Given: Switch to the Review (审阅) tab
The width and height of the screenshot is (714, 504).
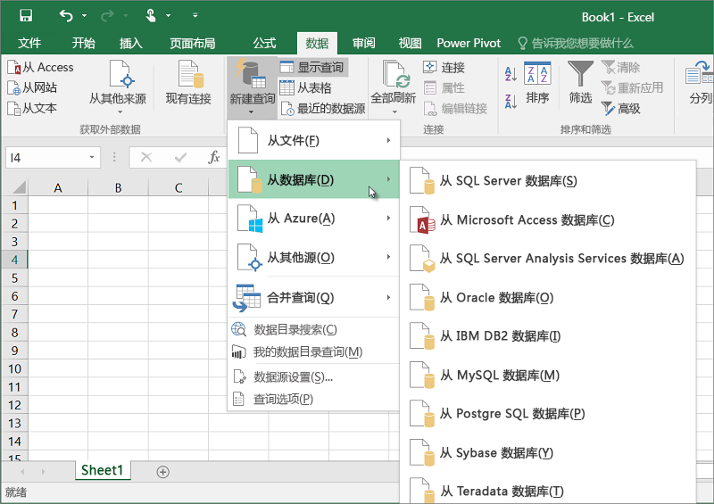Looking at the screenshot, I should pyautogui.click(x=364, y=43).
